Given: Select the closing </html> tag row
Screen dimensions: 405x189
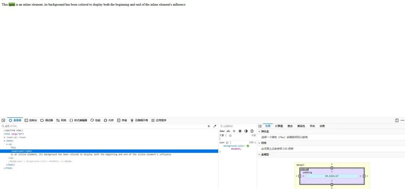Looking at the screenshot, I should pyautogui.click(x=8, y=168).
